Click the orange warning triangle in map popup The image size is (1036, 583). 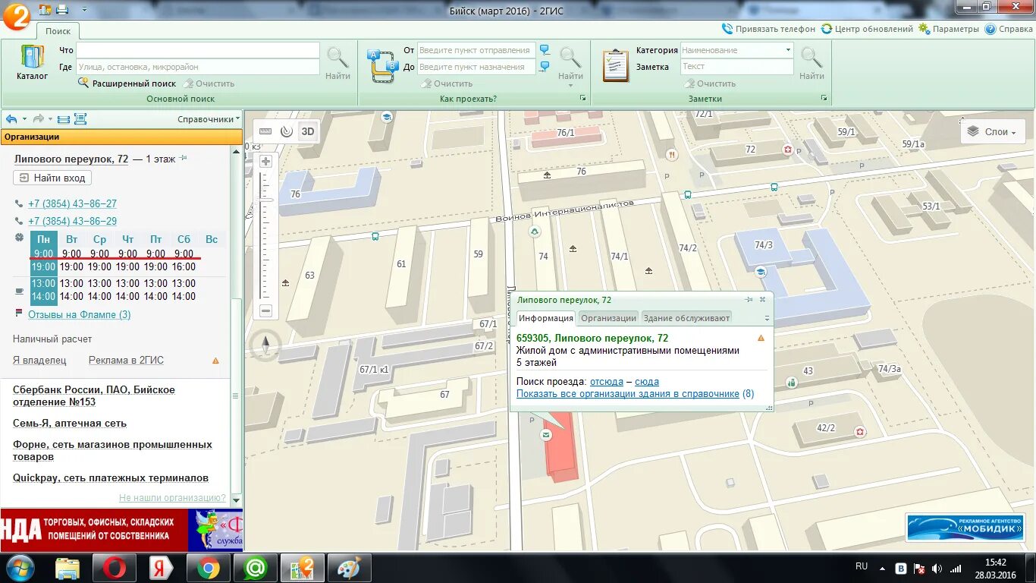pos(761,338)
